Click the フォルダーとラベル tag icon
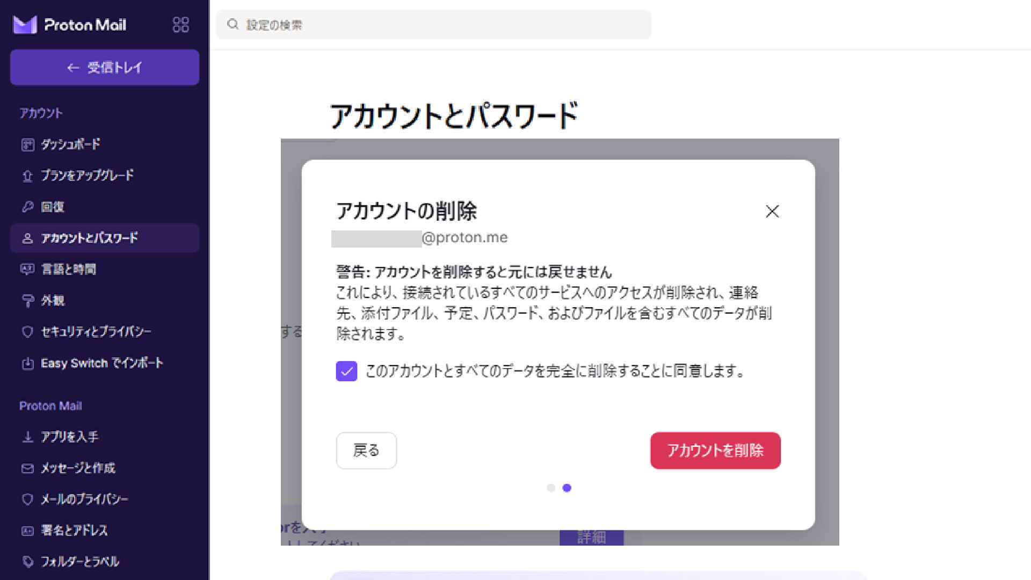The image size is (1031, 580). tap(27, 562)
